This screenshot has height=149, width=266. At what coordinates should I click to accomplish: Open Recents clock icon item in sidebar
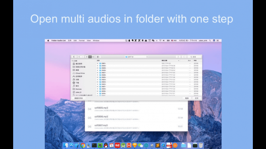coord(78,64)
